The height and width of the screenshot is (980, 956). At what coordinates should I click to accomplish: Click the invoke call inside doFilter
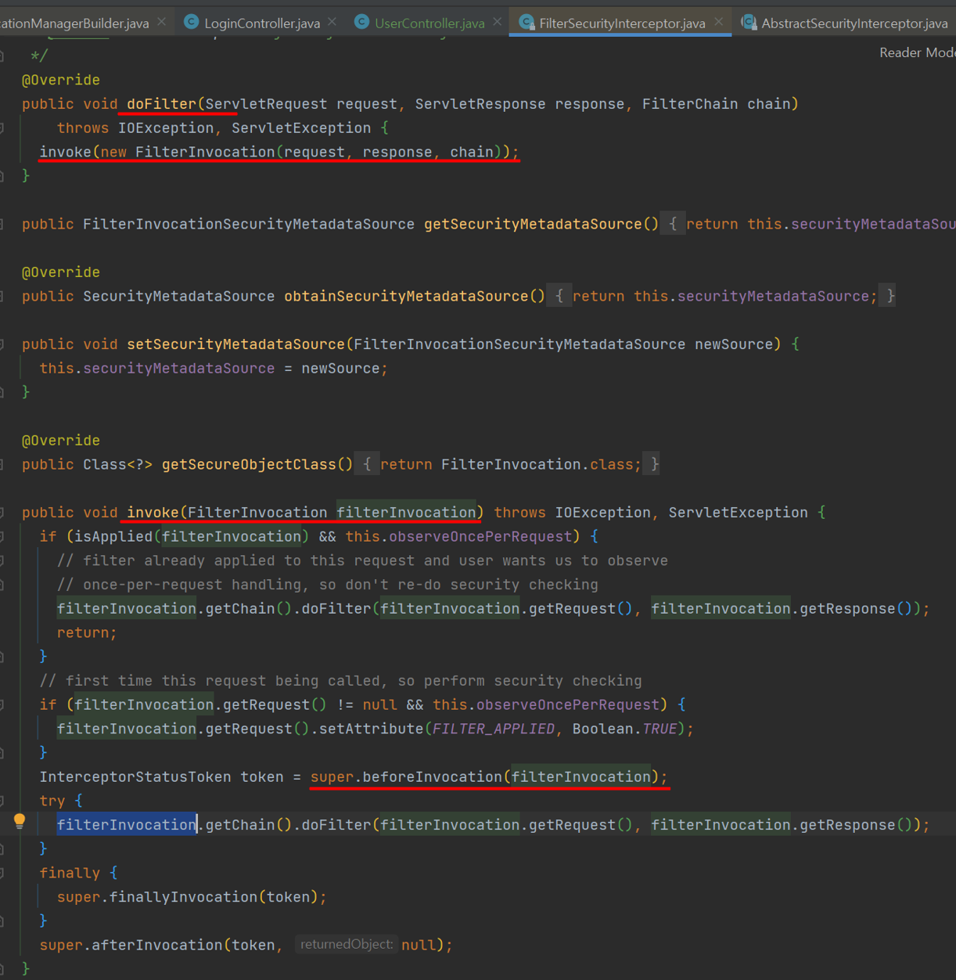[x=66, y=152]
